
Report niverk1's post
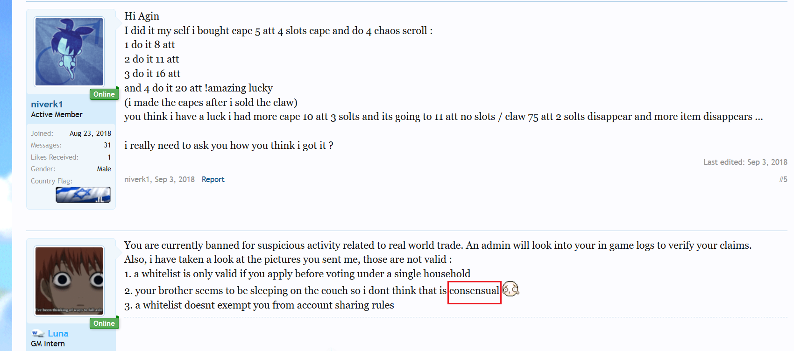[x=213, y=179]
